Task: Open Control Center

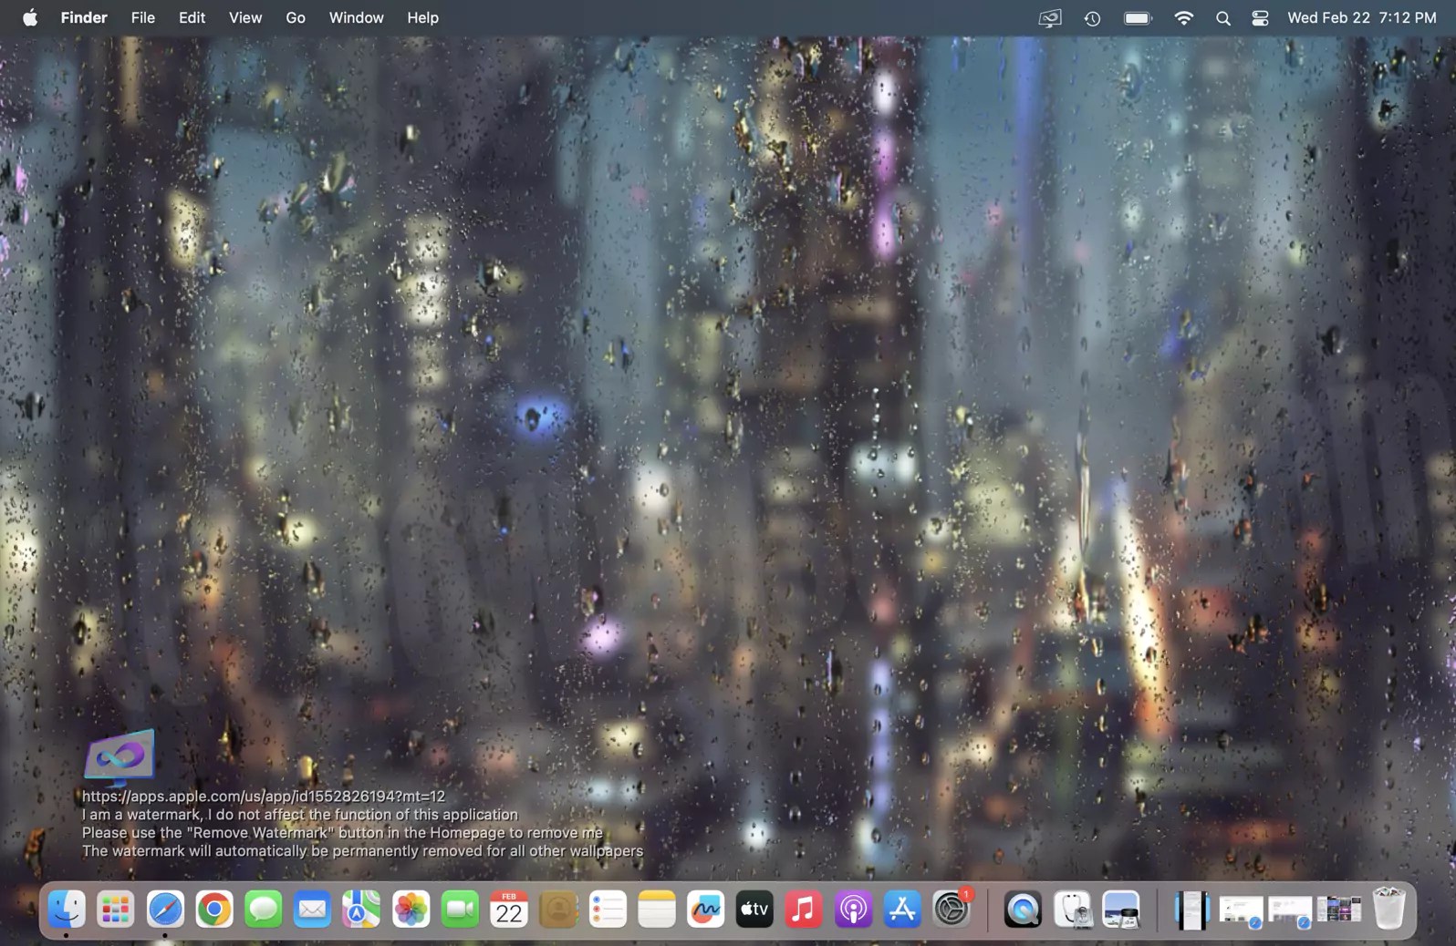Action: coord(1260,18)
